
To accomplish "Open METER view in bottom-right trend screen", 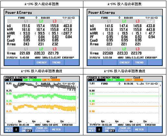I will click(139, 130).
